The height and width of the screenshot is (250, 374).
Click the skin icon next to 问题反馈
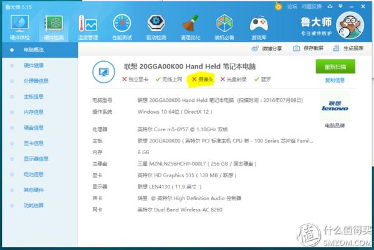click(330, 6)
